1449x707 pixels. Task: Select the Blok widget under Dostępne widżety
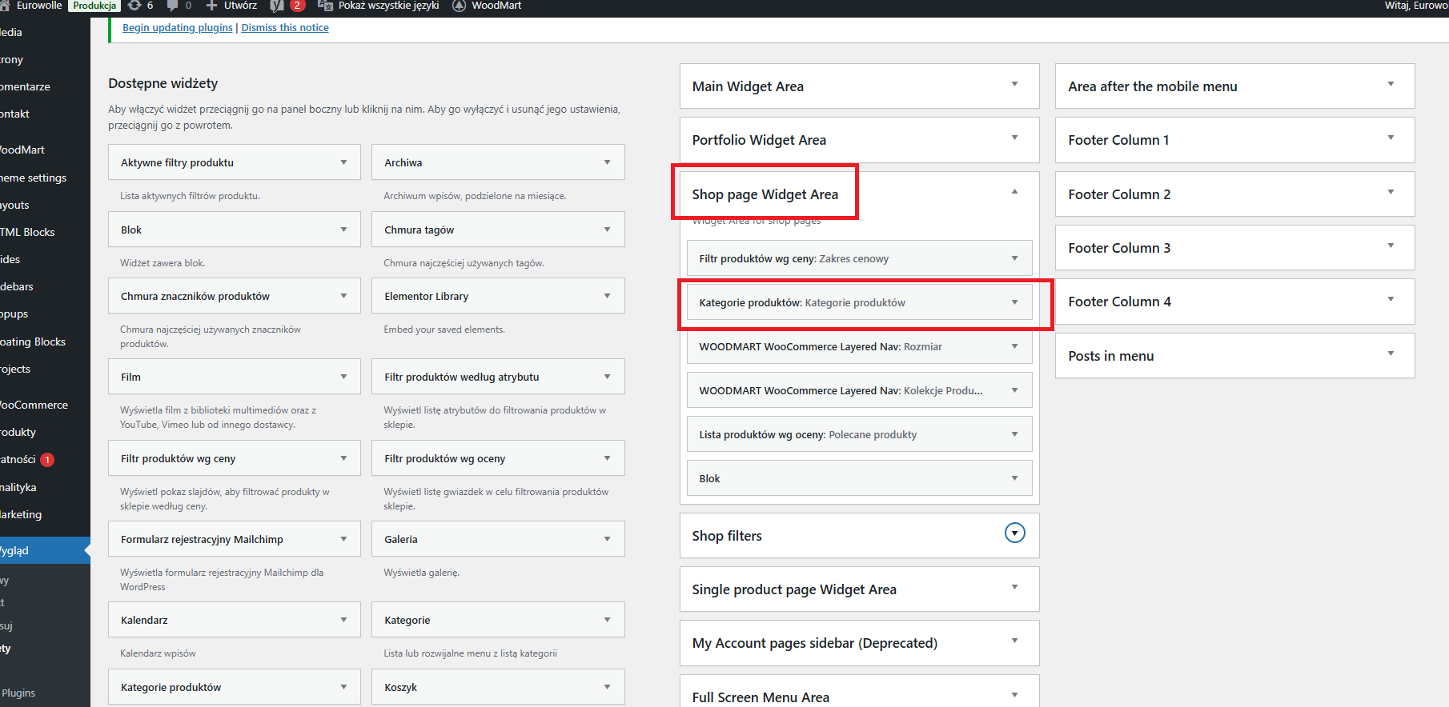click(x=235, y=230)
